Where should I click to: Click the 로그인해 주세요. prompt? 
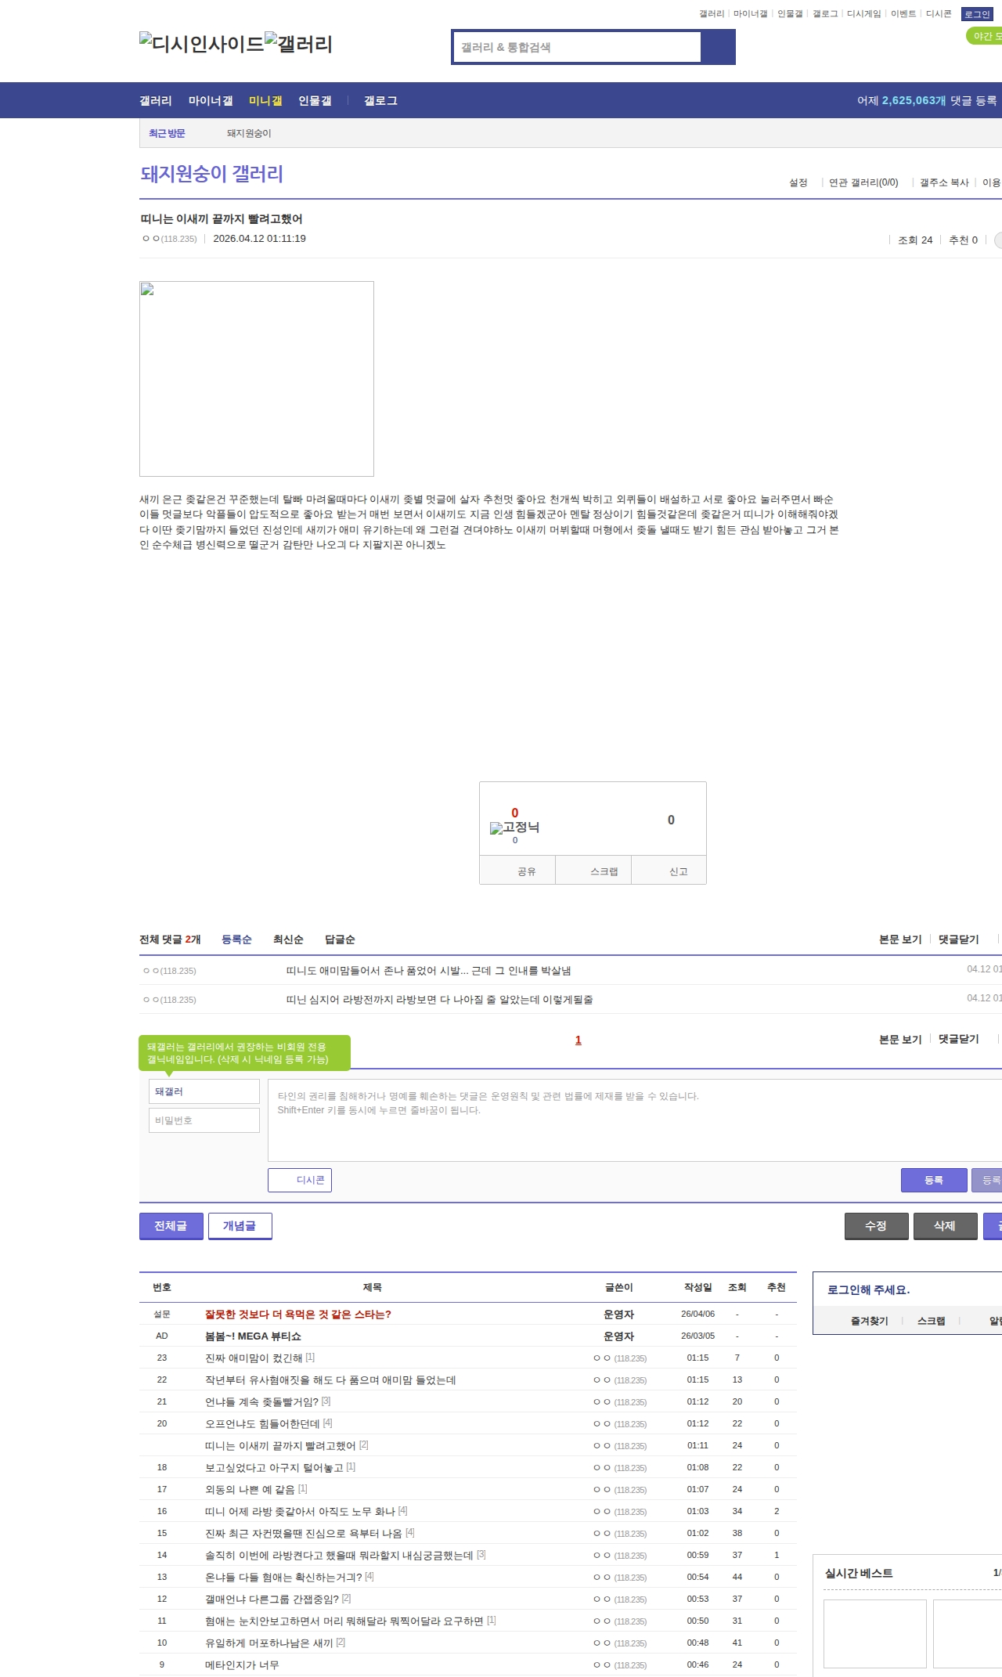(x=868, y=1289)
